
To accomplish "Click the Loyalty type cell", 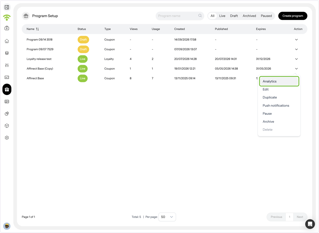I will [109, 59].
